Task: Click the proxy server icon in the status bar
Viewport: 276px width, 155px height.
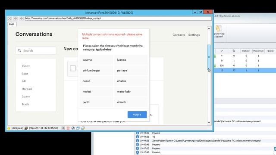Action: coord(26,128)
